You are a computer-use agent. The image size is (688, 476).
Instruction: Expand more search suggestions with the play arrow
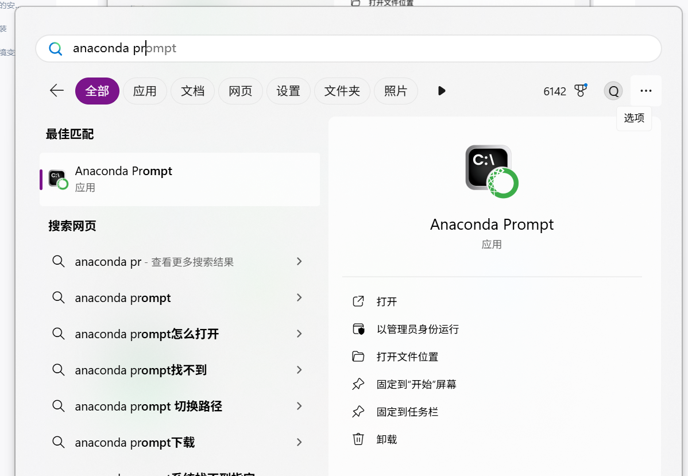click(441, 91)
